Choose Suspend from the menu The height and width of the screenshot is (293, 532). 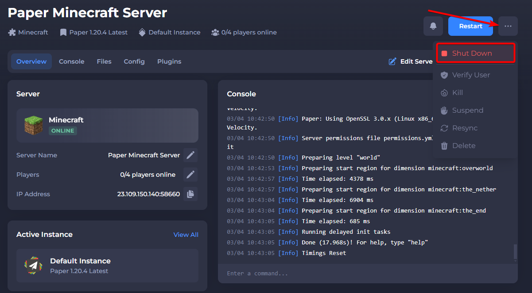[475, 110]
